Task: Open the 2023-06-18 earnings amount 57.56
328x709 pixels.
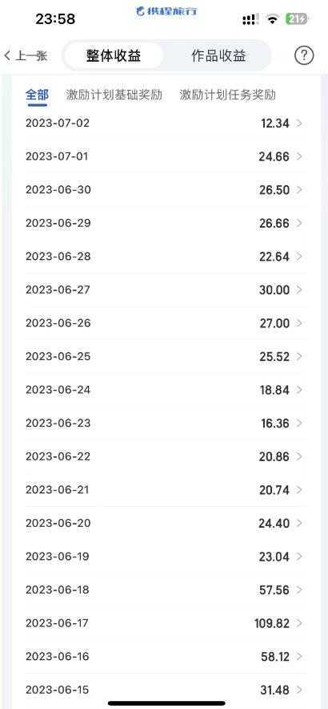Action: click(274, 589)
